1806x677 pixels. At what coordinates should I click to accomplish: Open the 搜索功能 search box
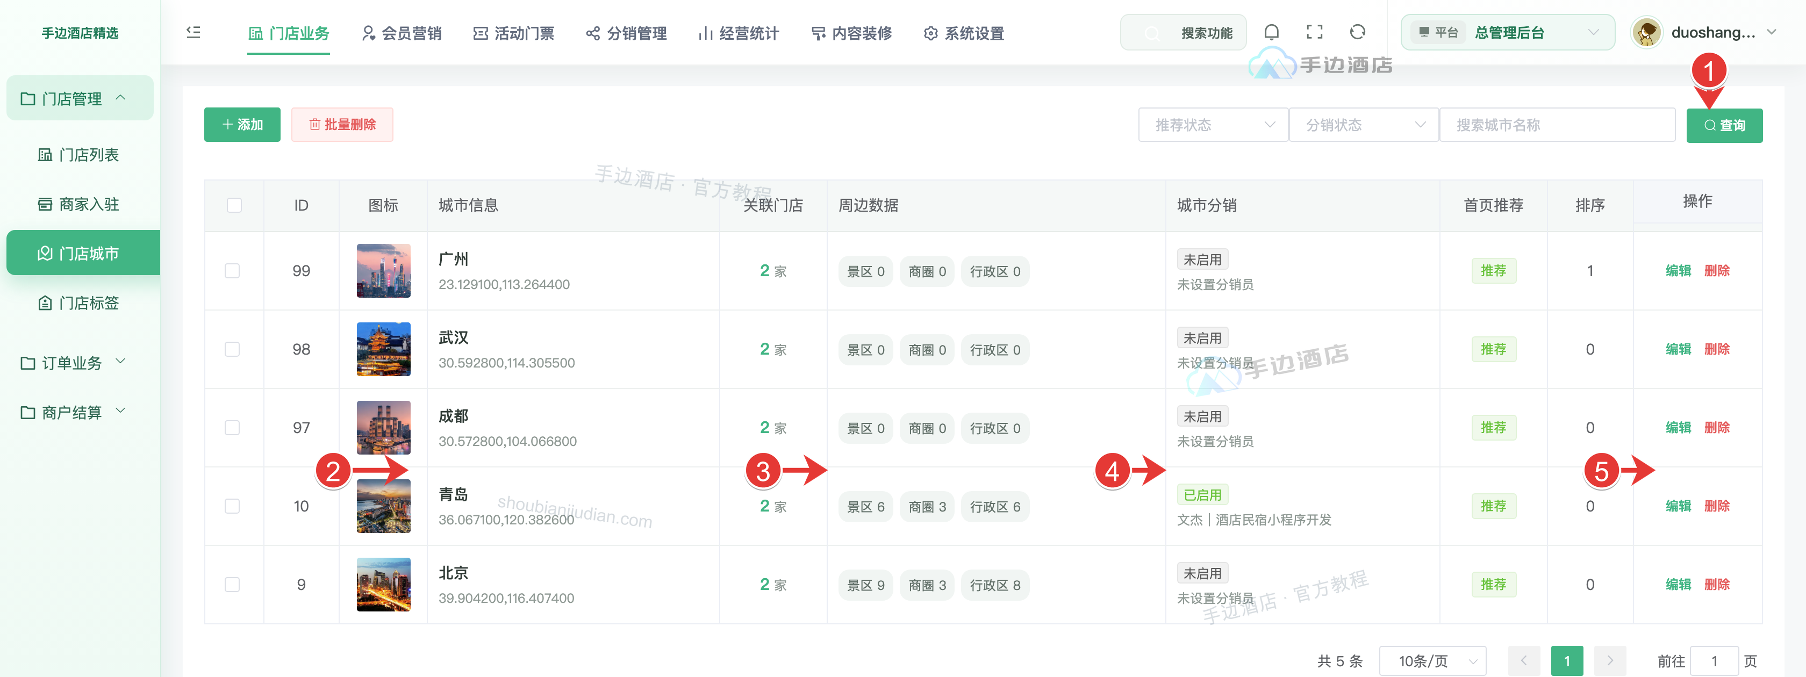(x=1184, y=33)
